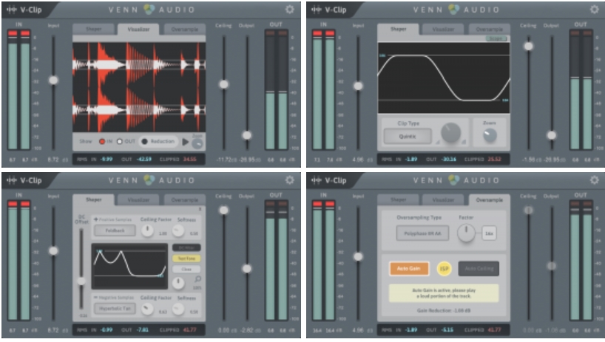Click the Zoom knob in the Quintic clip window
Image resolution: width=605 pixels, height=342 pixels.
[490, 134]
